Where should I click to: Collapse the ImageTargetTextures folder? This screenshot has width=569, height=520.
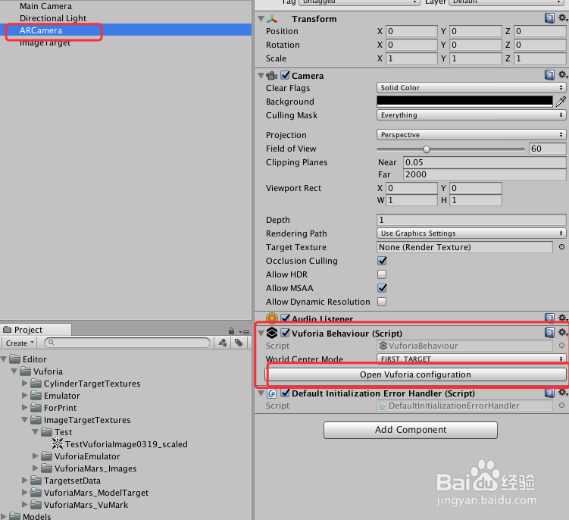pos(25,420)
